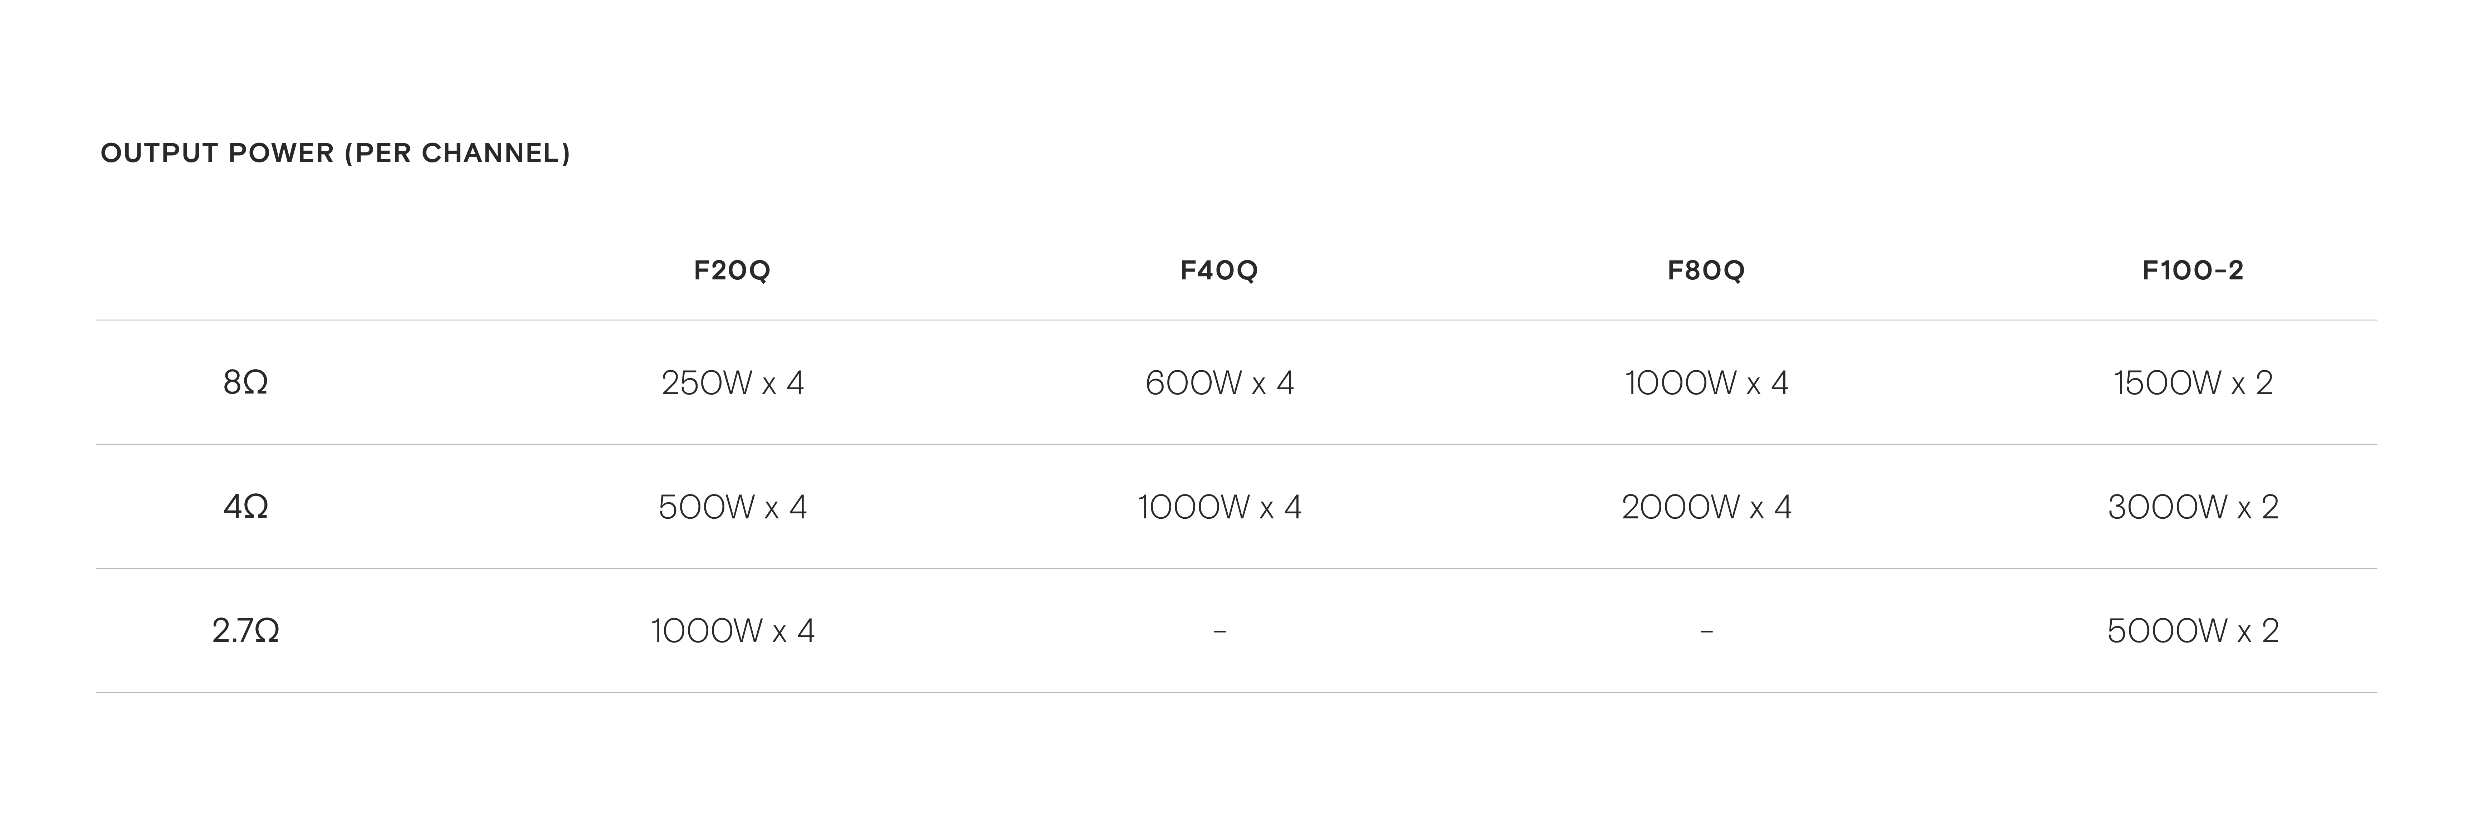Select the F40Q column header
Viewport: 2473px width, 830px height.
(x=1218, y=270)
